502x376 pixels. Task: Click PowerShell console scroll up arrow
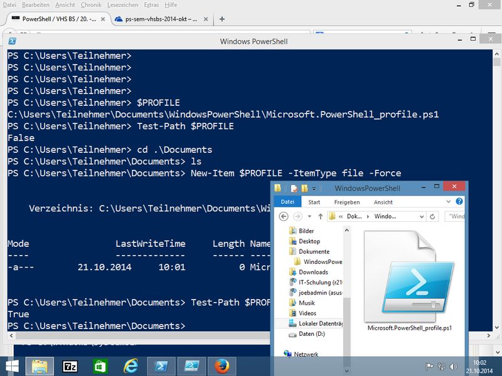tap(496, 54)
